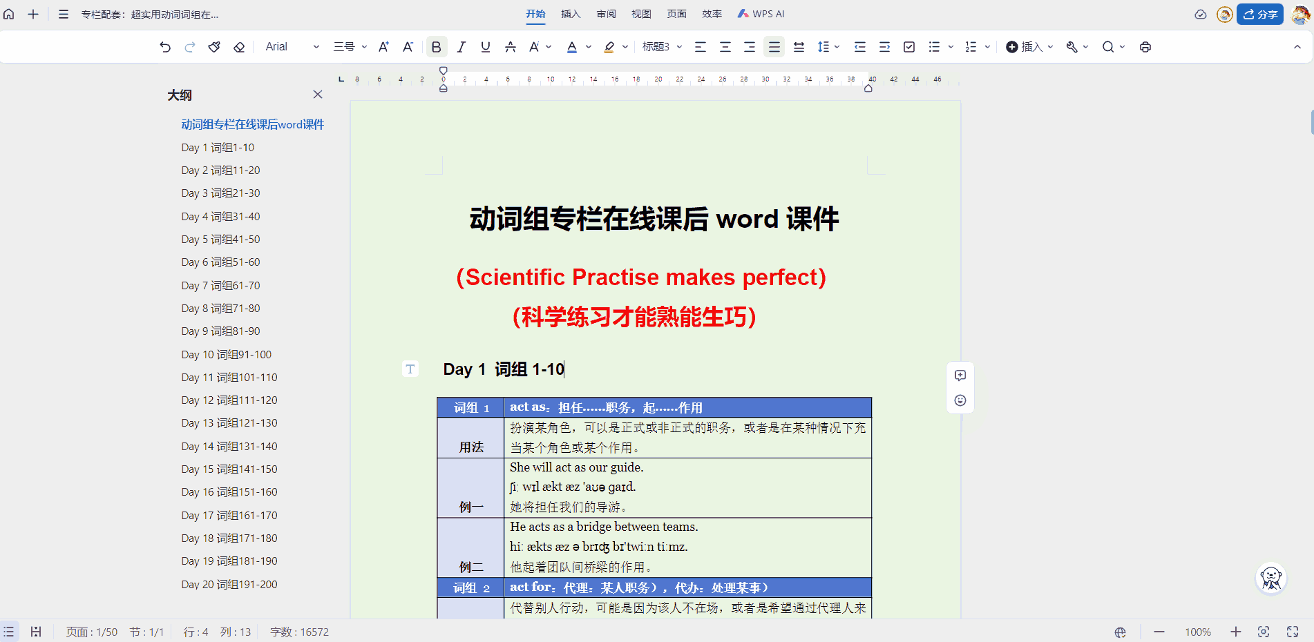Align text left
Viewport: 1314px width, 642px height.
point(701,47)
